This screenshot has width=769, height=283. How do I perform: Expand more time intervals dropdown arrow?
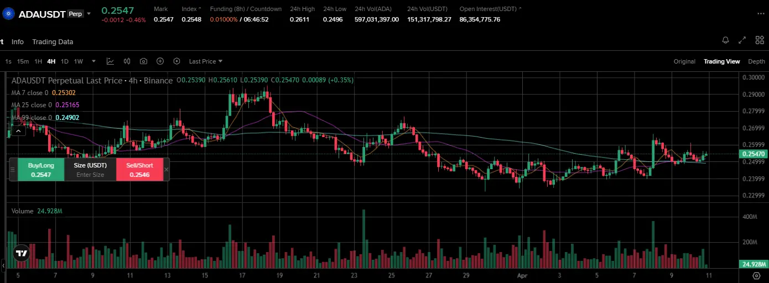click(x=93, y=61)
